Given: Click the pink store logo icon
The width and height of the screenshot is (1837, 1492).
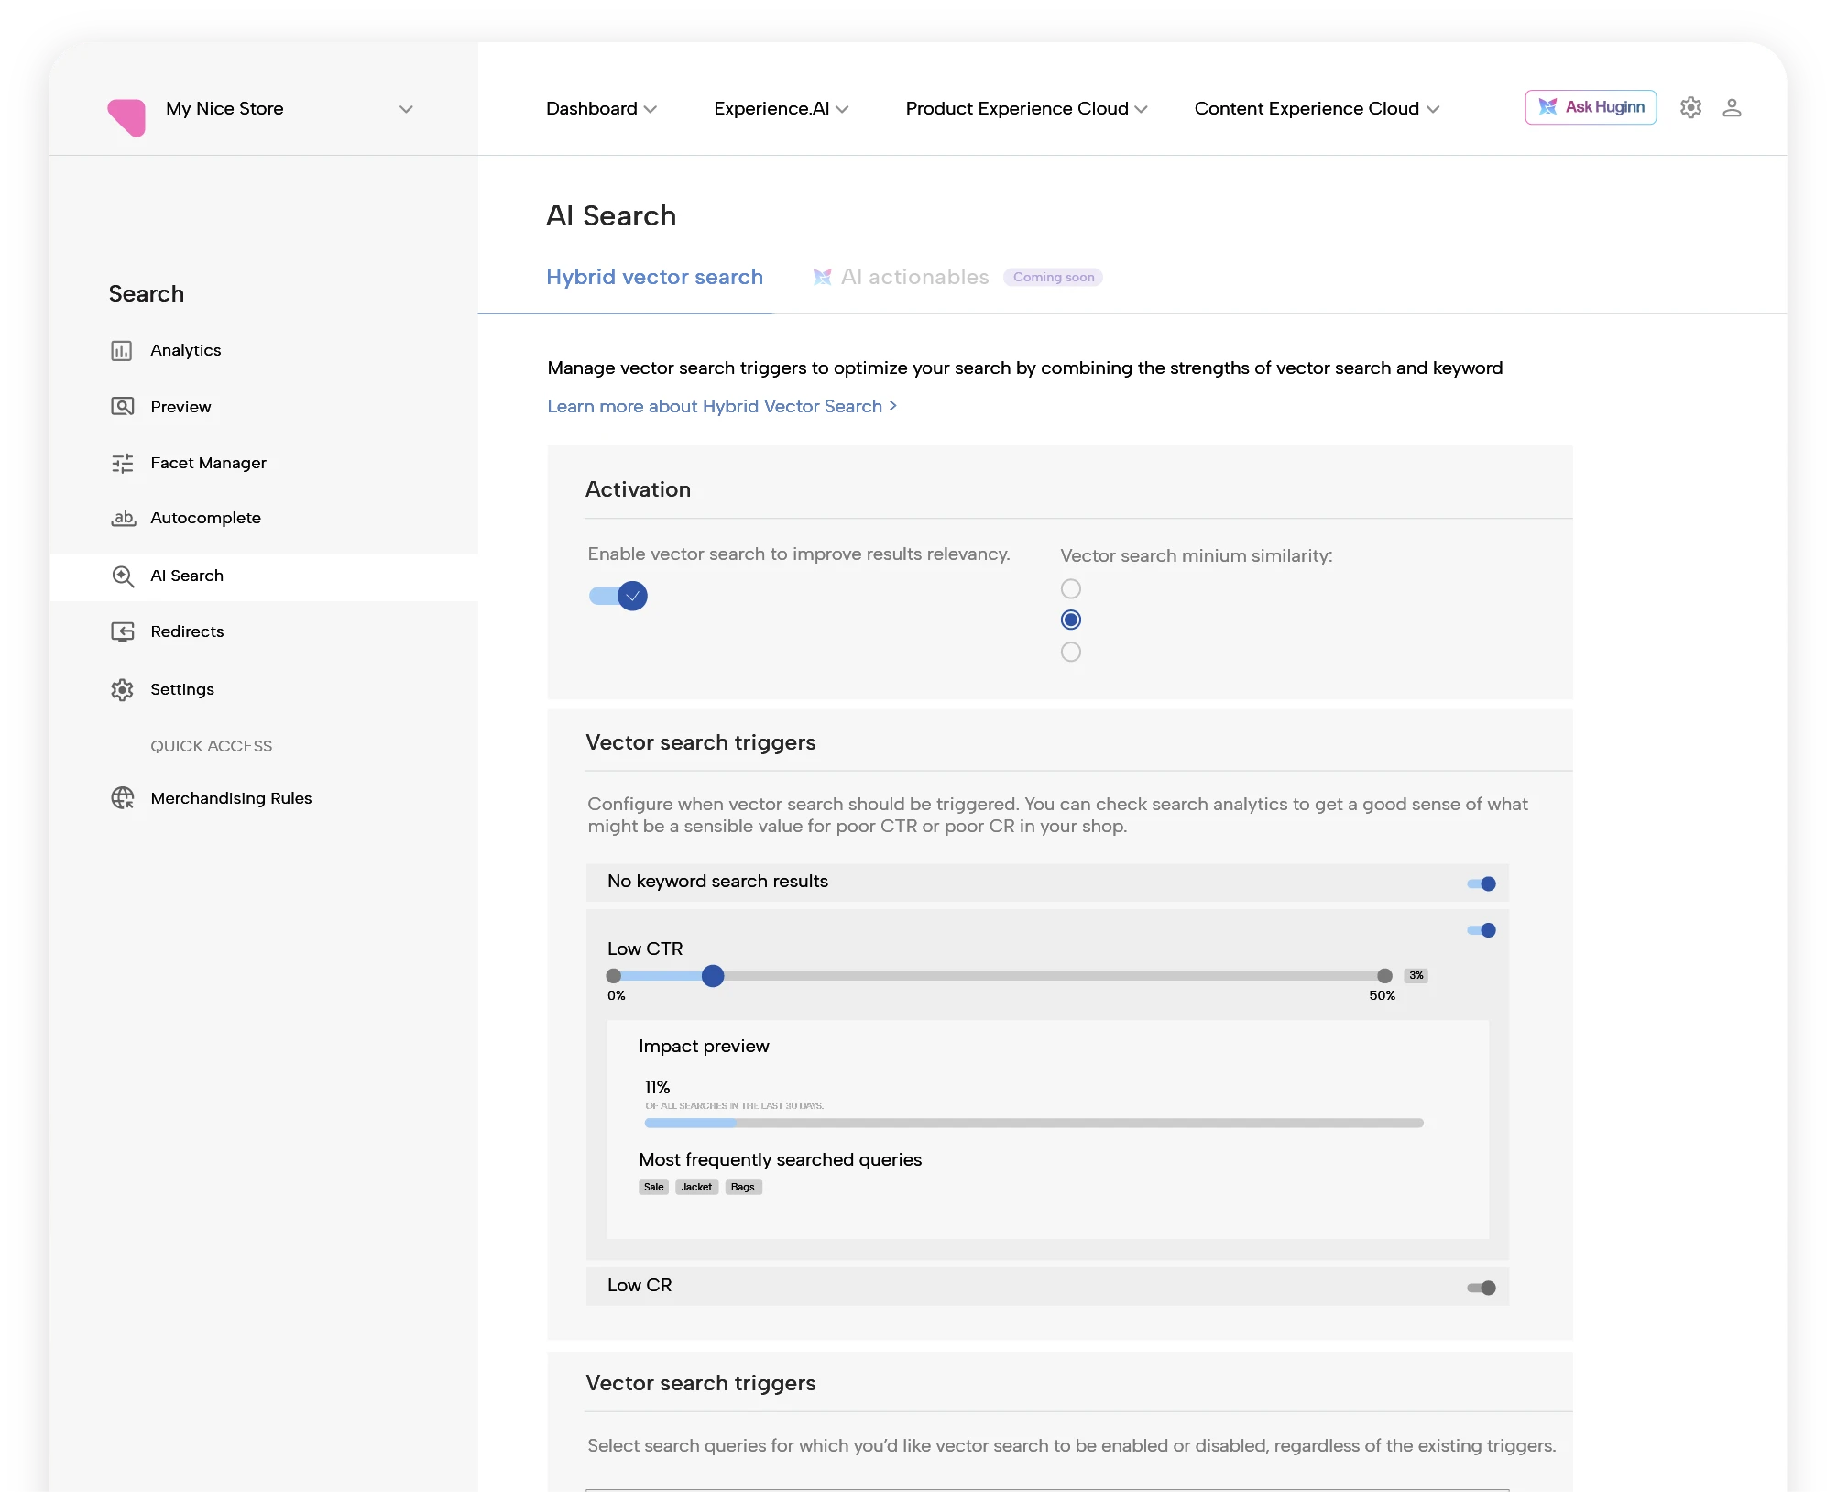Looking at the screenshot, I should pyautogui.click(x=126, y=116).
